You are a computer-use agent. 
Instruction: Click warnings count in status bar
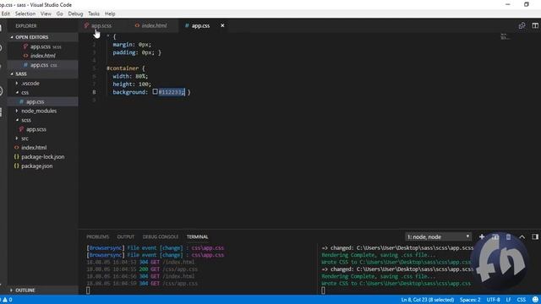(x=8, y=300)
